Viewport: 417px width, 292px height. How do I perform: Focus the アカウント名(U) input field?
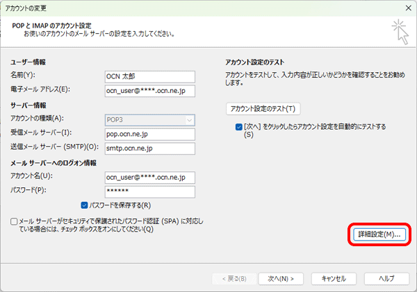[149, 177]
